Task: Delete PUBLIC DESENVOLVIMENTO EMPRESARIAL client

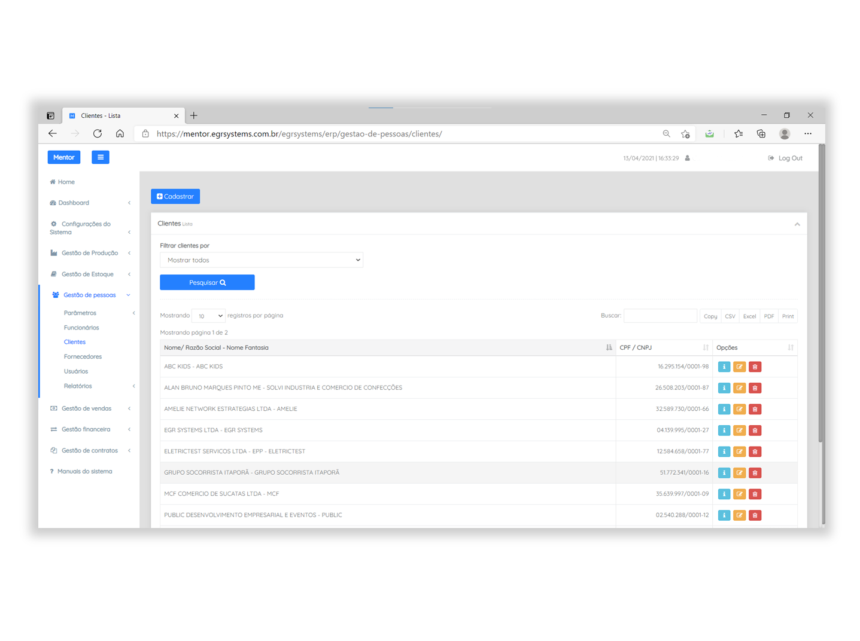Action: (755, 515)
